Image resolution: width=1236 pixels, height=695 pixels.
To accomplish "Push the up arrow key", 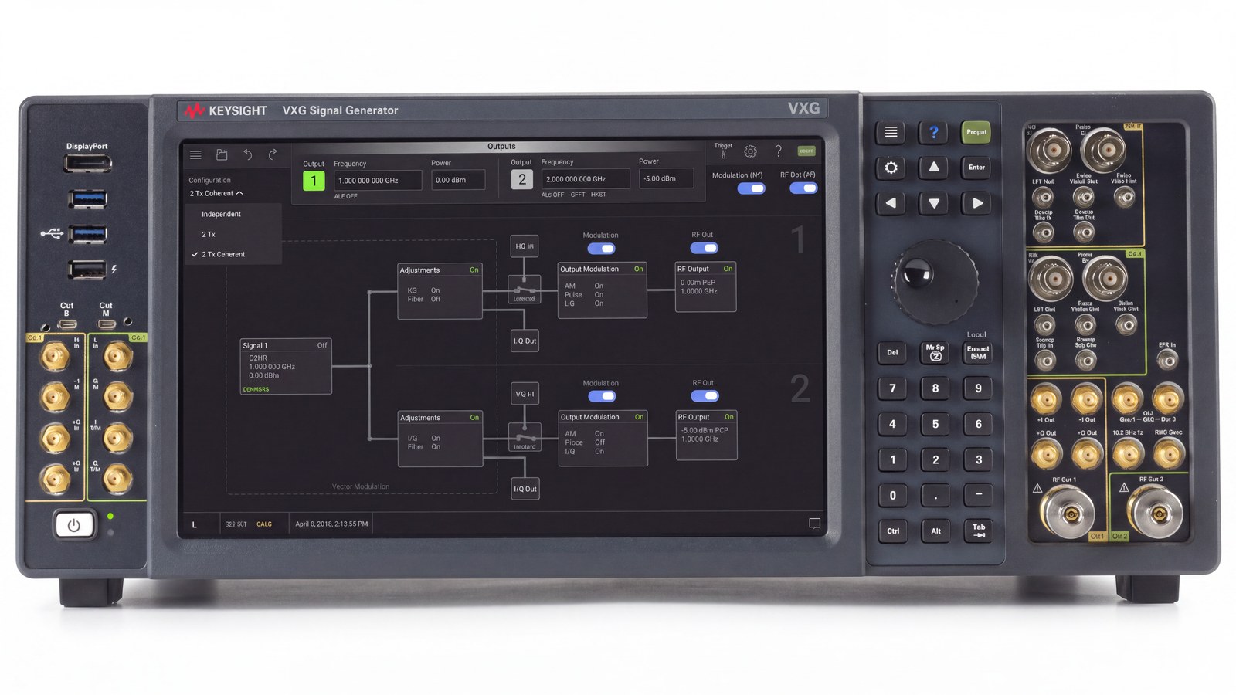I will 933,168.
